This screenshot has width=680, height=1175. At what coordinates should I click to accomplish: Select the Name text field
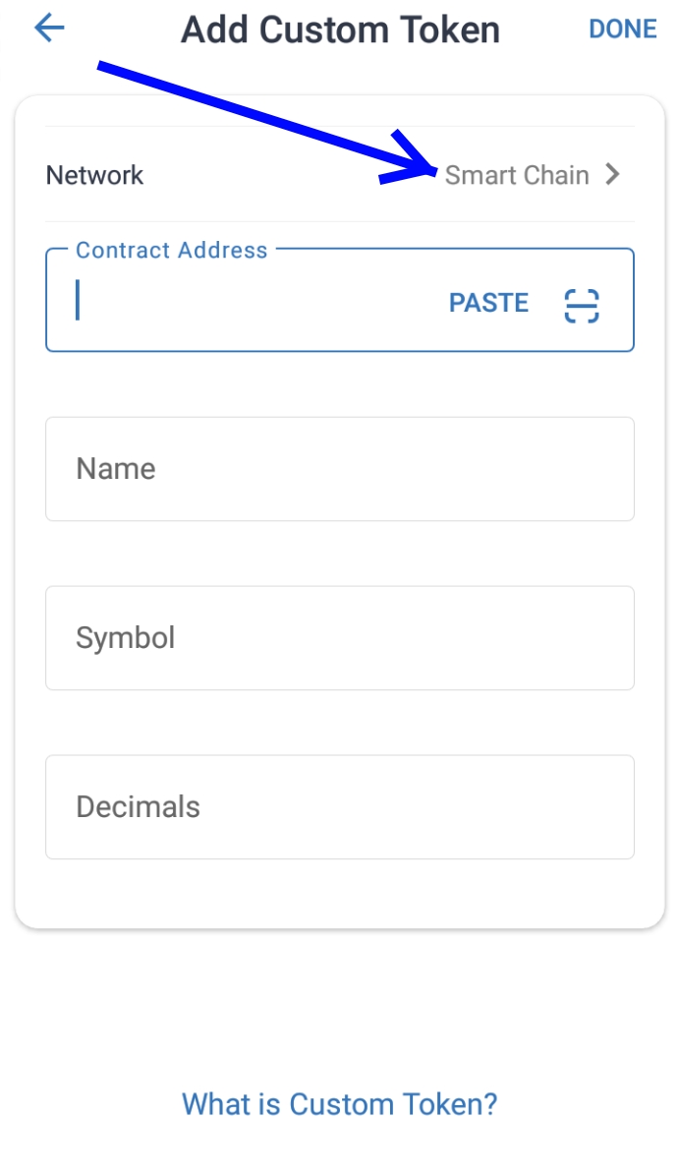click(x=339, y=469)
